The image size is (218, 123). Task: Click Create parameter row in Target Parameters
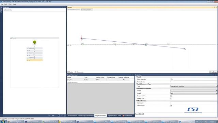point(101,82)
